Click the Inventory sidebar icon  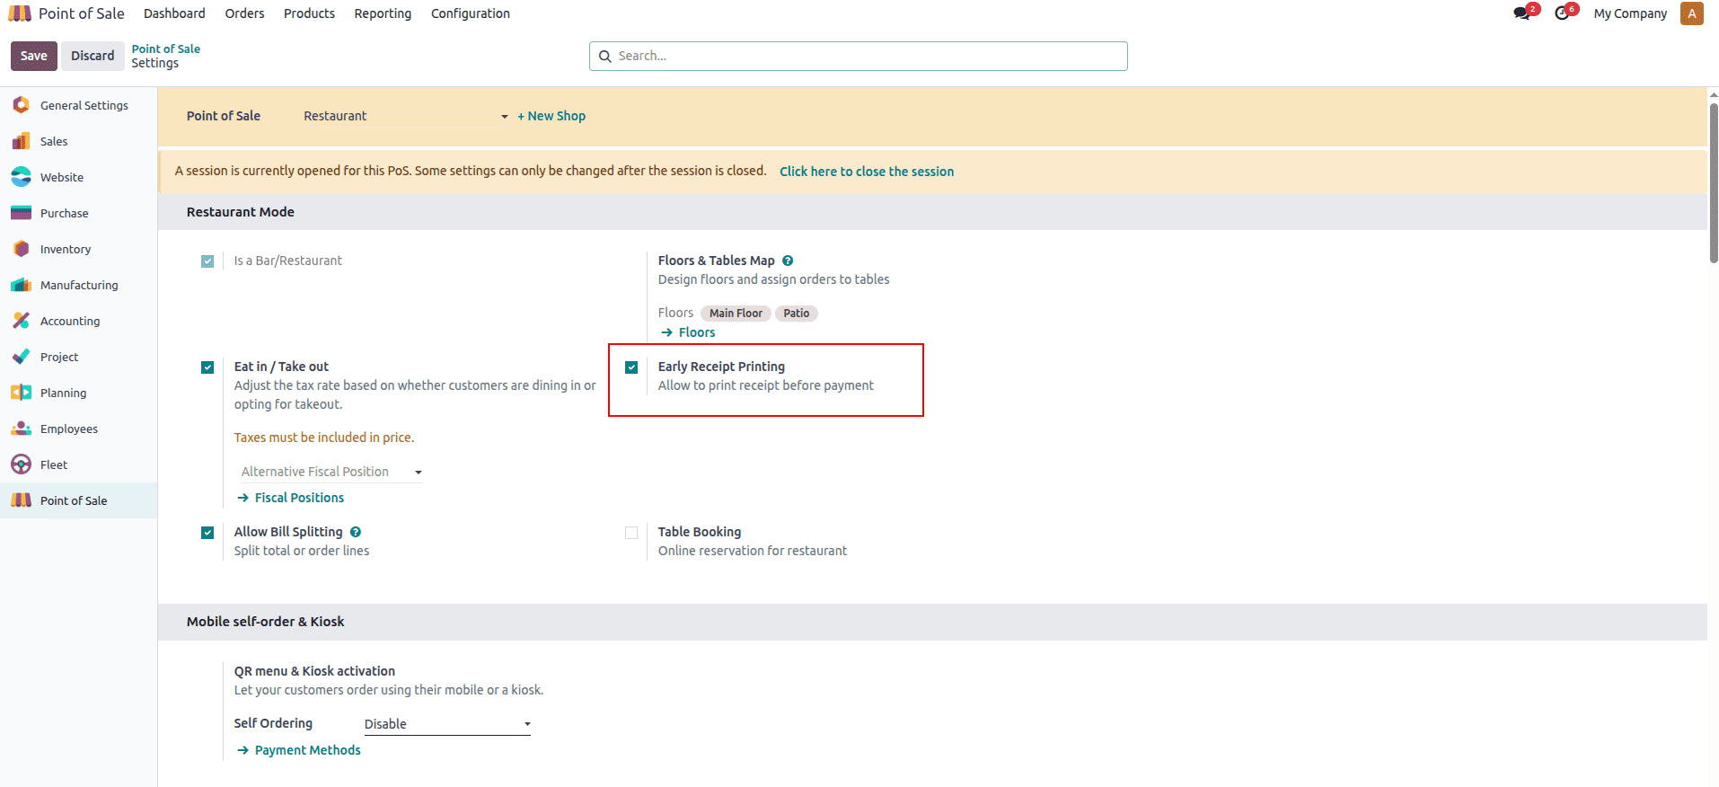(x=22, y=249)
